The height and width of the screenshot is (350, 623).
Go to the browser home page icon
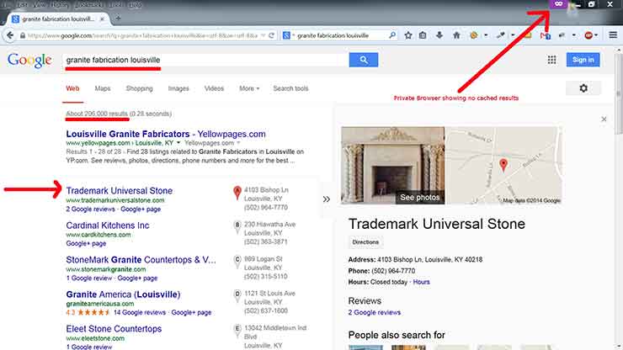(x=456, y=35)
